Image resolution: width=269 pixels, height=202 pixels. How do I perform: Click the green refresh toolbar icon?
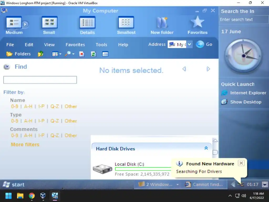[x=93, y=54]
